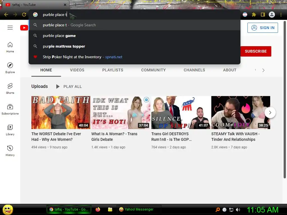287x215 pixels.
Task: Click the address bar text field
Action: click(135, 15)
